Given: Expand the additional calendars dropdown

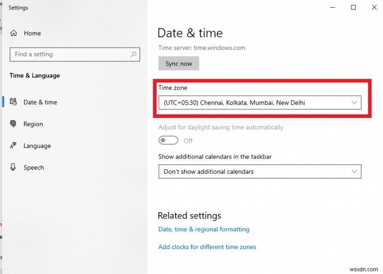Looking at the screenshot, I should (x=259, y=171).
